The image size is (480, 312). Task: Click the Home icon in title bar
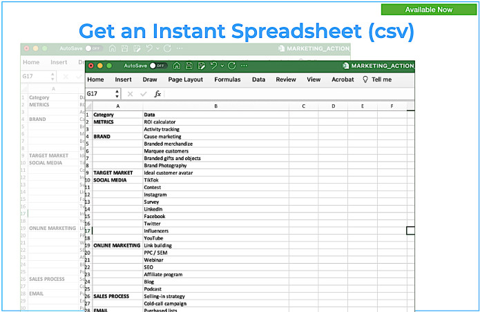coord(177,66)
